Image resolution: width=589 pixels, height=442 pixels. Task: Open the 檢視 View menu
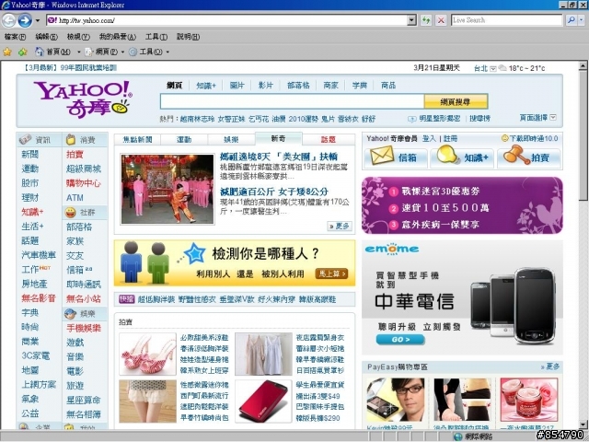pos(78,37)
